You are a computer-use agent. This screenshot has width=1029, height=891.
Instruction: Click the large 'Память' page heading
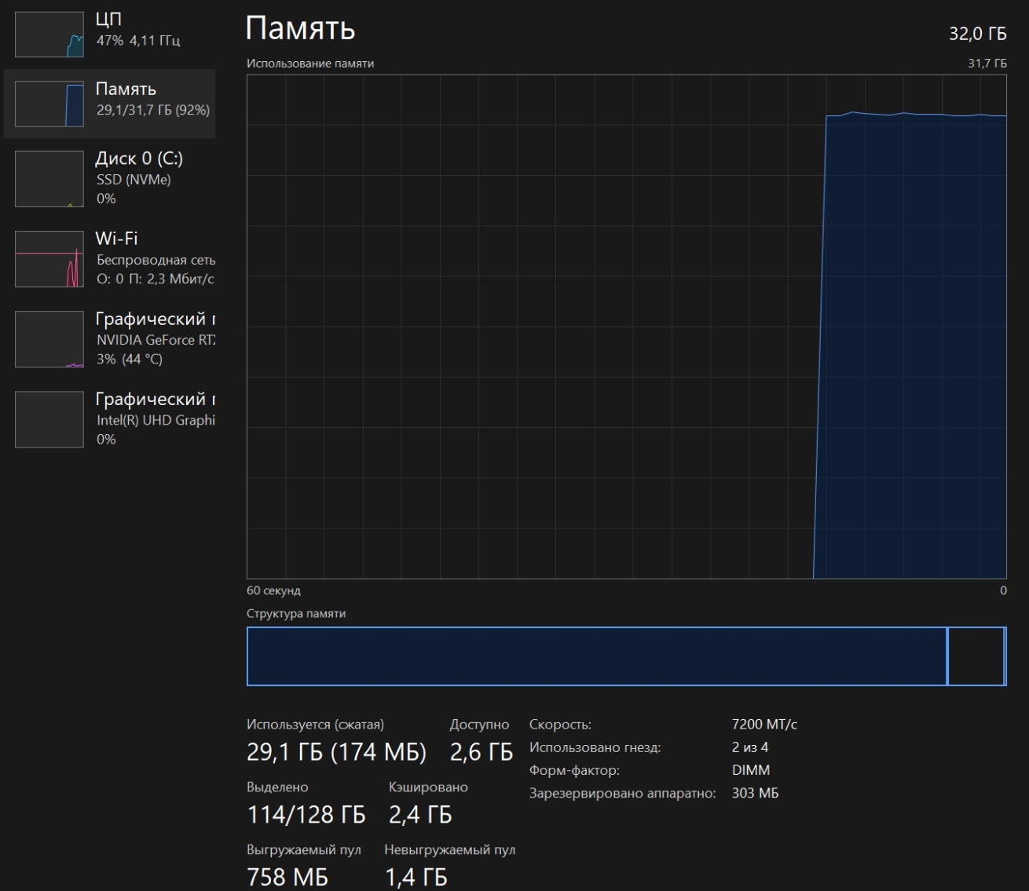(300, 28)
